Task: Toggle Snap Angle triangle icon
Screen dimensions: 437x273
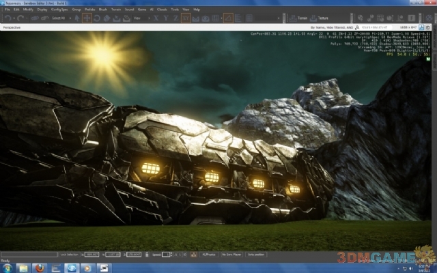Action: coord(228,18)
